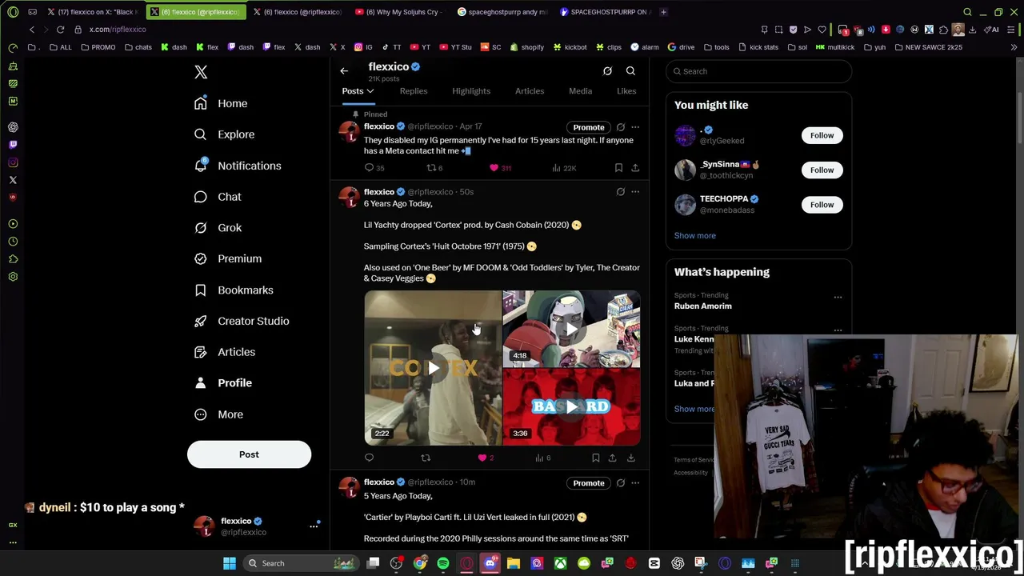1024x576 pixels.
Task: Open Grok in X sidebar
Action: coord(218,228)
